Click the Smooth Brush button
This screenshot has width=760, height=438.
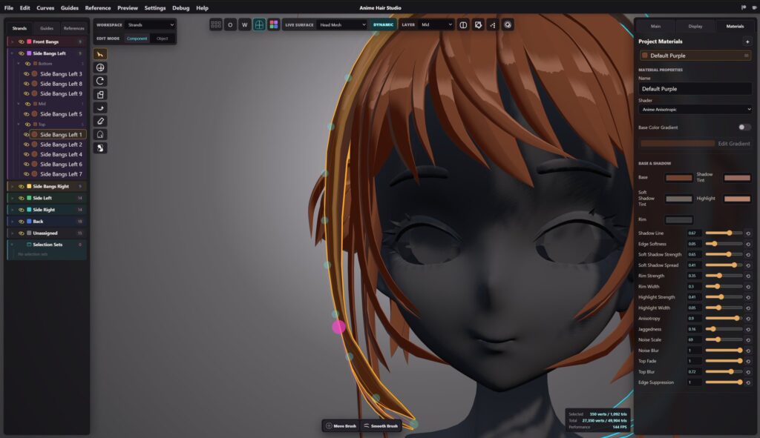(381, 426)
